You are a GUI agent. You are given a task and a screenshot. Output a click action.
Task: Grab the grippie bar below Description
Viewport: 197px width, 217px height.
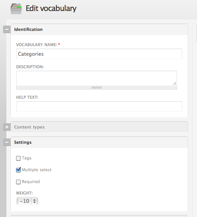(x=96, y=87)
